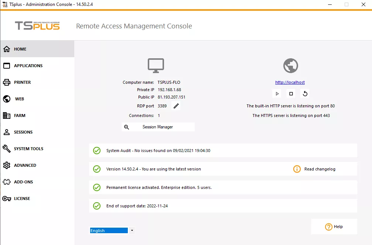Open the Web management section

(x=6, y=99)
